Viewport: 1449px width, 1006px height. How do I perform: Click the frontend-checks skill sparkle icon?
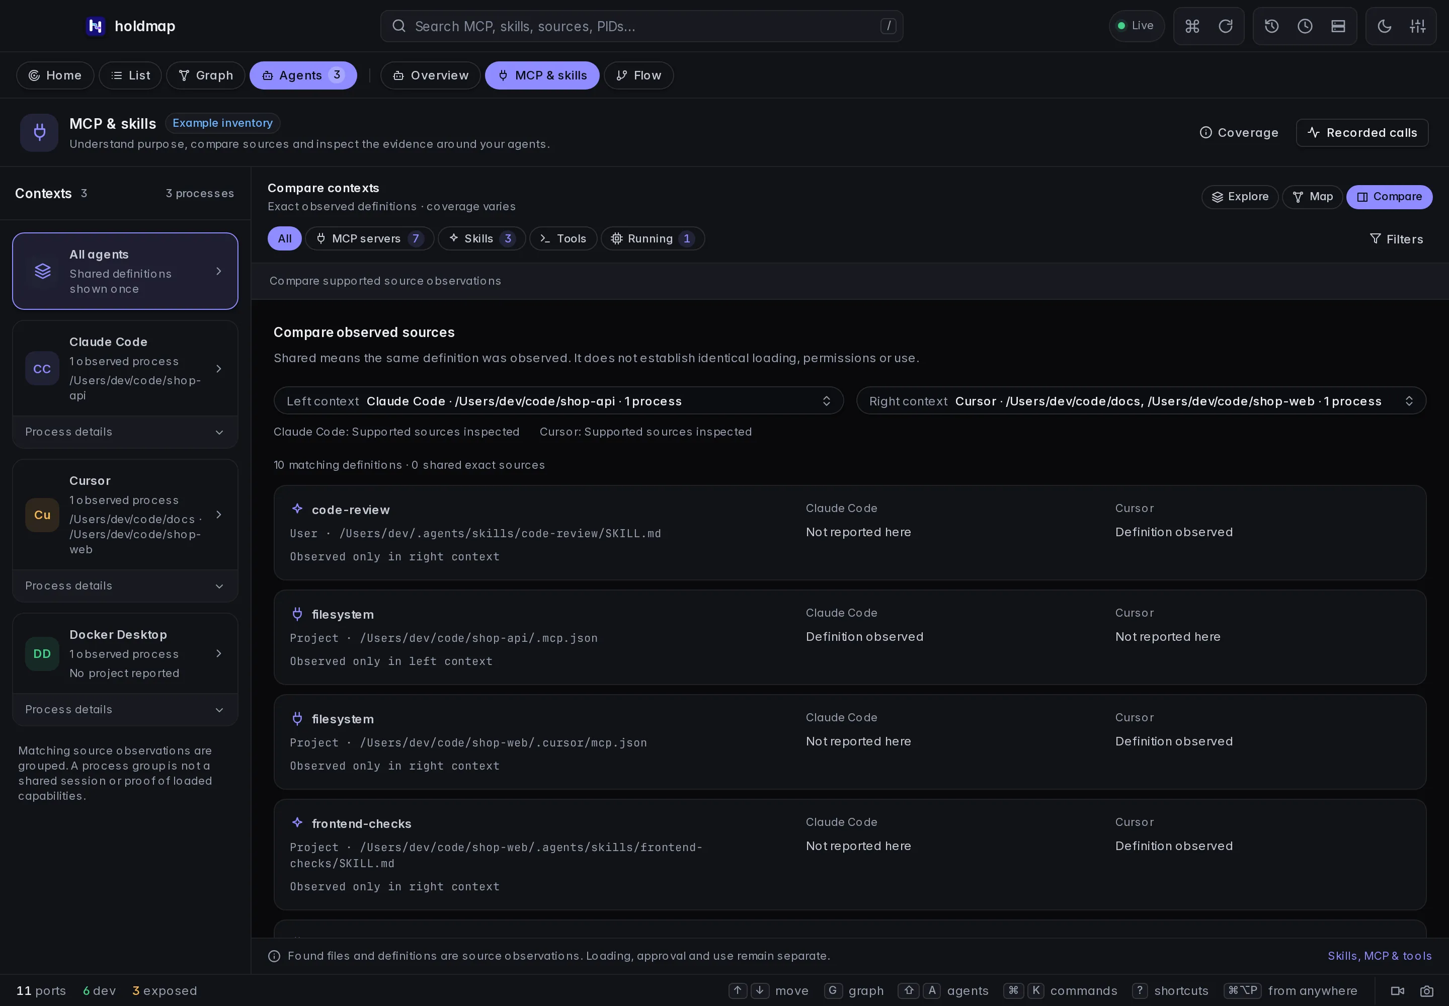click(297, 822)
